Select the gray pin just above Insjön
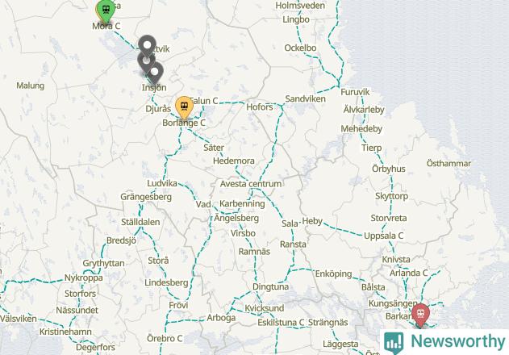 (x=155, y=73)
